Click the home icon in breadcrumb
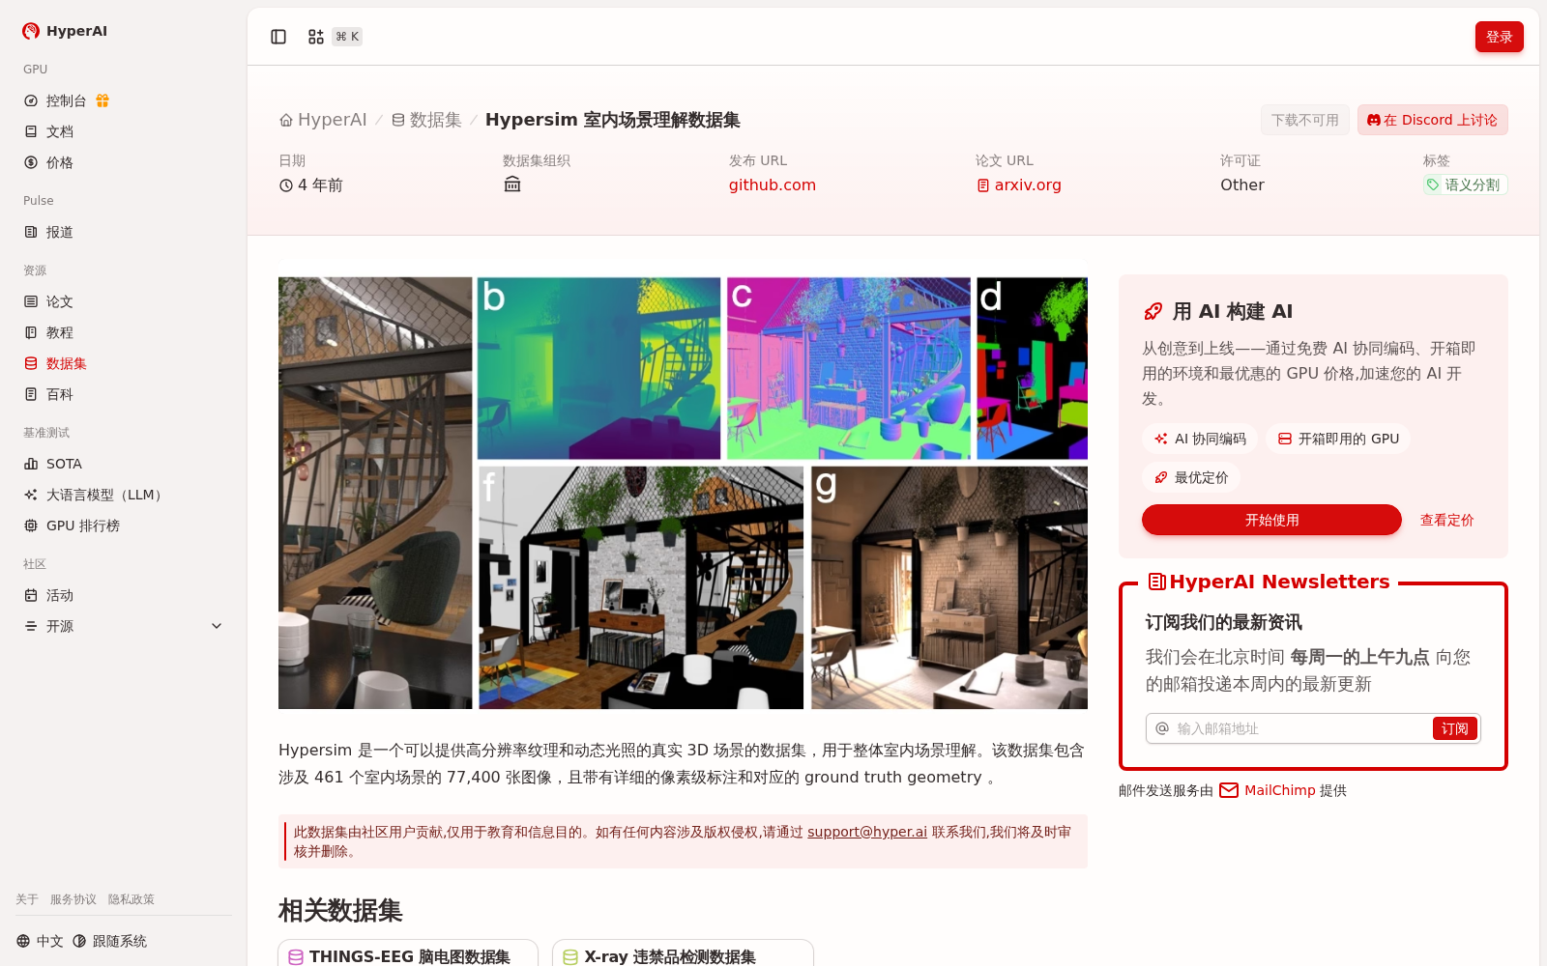The width and height of the screenshot is (1547, 966). tap(286, 121)
